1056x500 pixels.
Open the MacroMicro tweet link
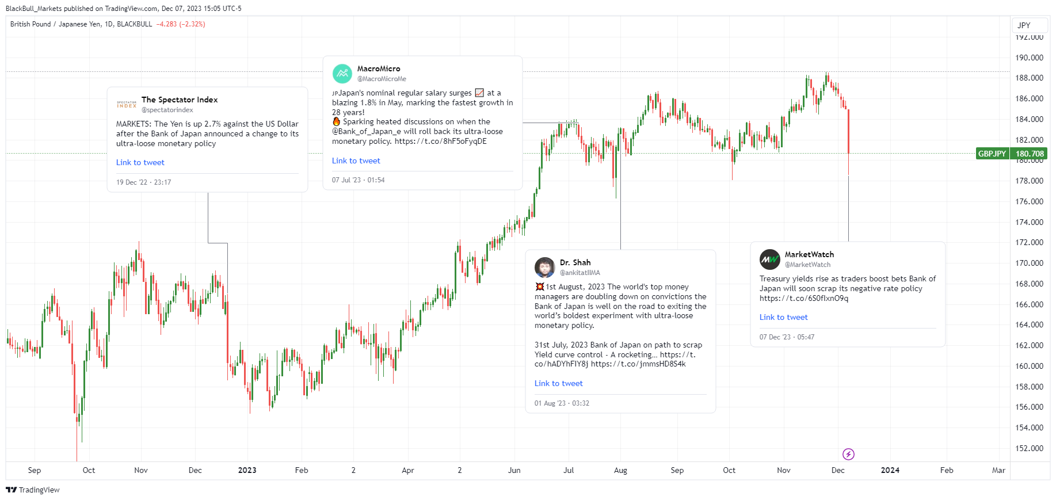[x=356, y=161]
